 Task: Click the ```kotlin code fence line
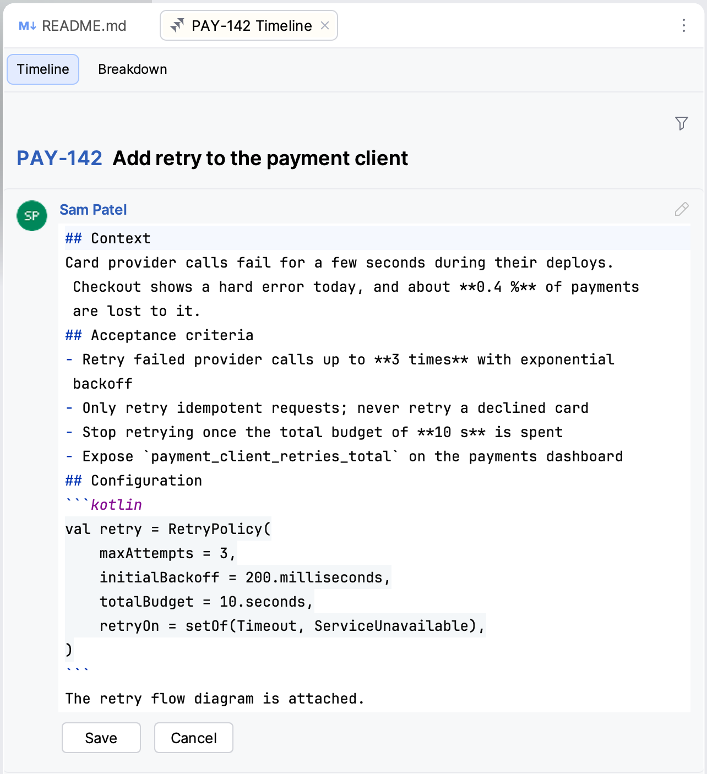point(104,505)
